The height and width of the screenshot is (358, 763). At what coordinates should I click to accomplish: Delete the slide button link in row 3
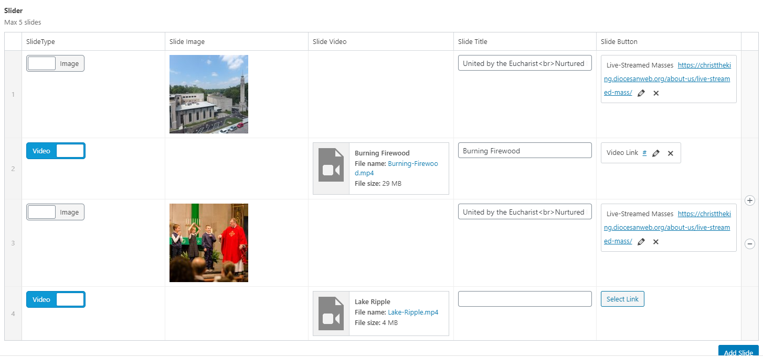coord(656,242)
